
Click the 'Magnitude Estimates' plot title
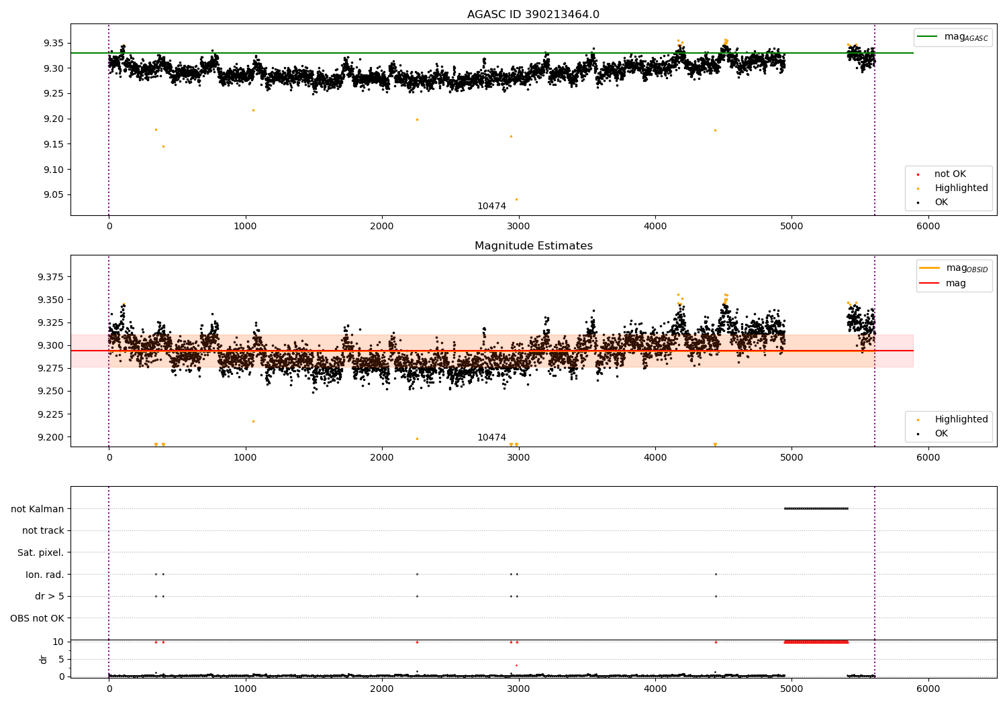(x=534, y=246)
